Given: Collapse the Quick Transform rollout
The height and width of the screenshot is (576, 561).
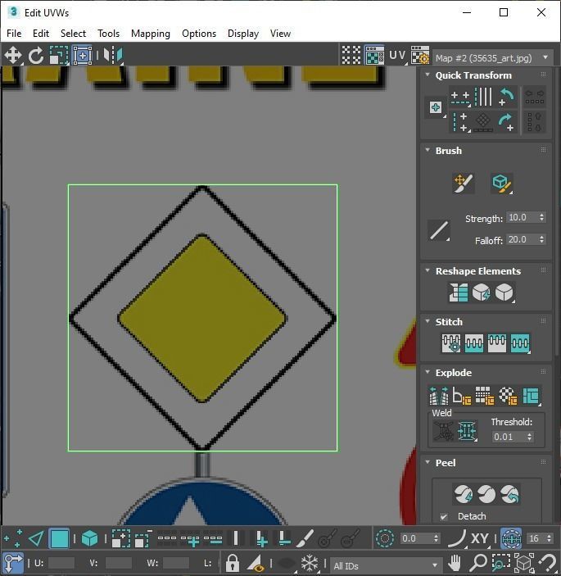Looking at the screenshot, I should (x=428, y=75).
